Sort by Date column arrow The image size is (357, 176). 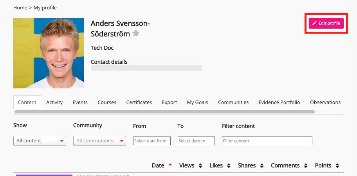click(x=170, y=165)
